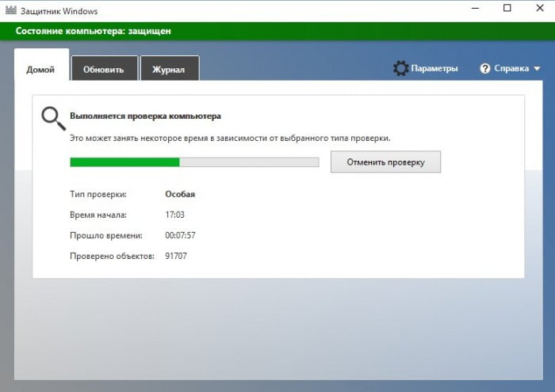Viewport: 555px width, 392px height.
Task: Click the magnifying glass scan icon
Action: pos(53,119)
